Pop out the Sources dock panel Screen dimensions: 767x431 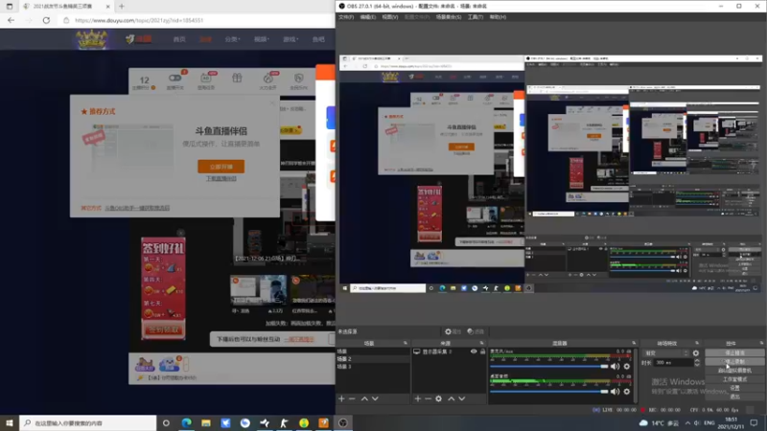tap(481, 343)
